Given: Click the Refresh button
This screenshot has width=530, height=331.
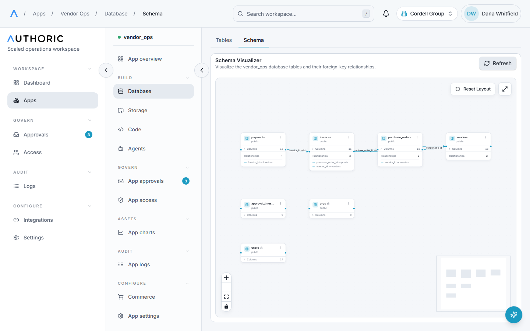Looking at the screenshot, I should 498,63.
